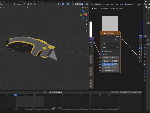The image size is (150, 113).
Task: Open the View Layer properties tab
Action: click(145, 51)
